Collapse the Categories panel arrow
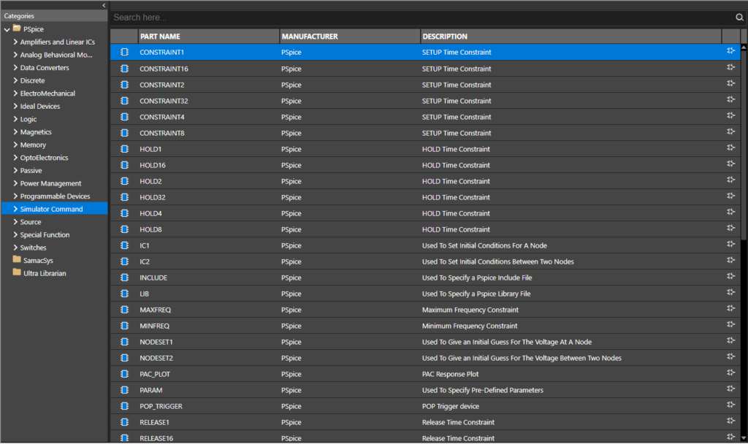 (104, 5)
